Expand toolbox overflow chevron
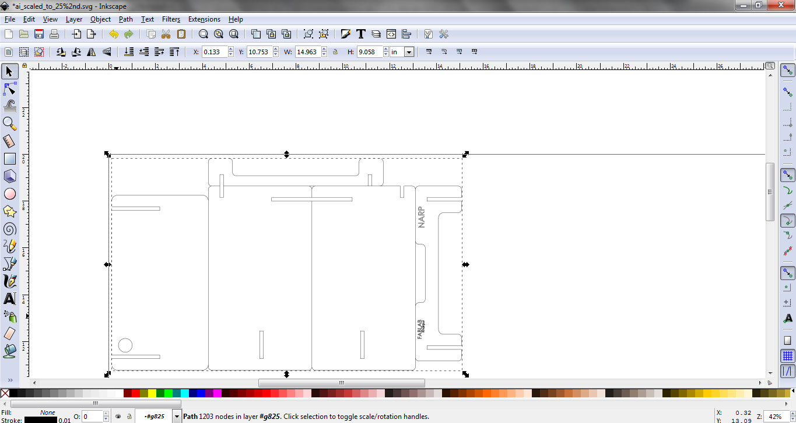This screenshot has height=423, width=796. (x=10, y=380)
